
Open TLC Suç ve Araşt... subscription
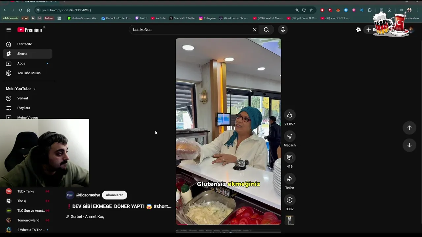[28, 211]
